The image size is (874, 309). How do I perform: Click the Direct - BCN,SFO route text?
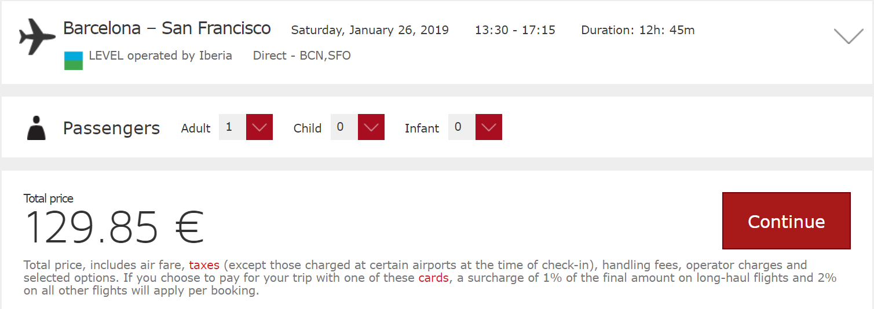[x=302, y=56]
